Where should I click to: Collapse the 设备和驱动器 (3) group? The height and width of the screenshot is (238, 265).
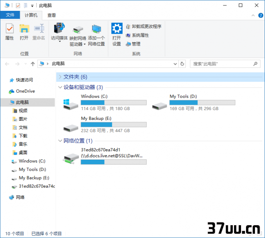coord(60,87)
